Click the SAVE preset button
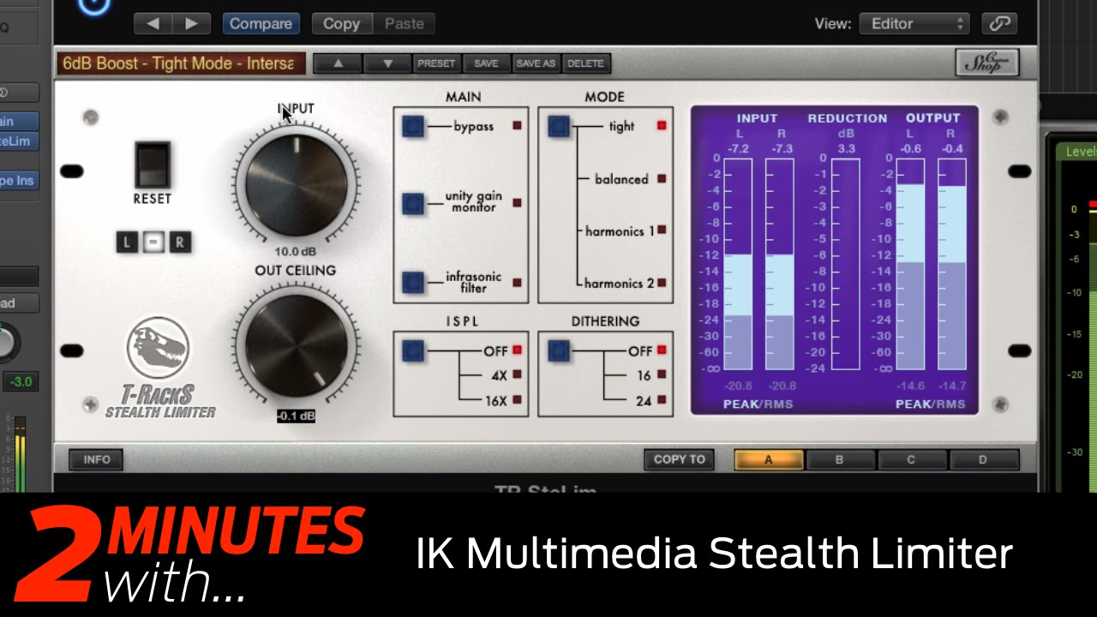The image size is (1097, 617). tap(486, 63)
